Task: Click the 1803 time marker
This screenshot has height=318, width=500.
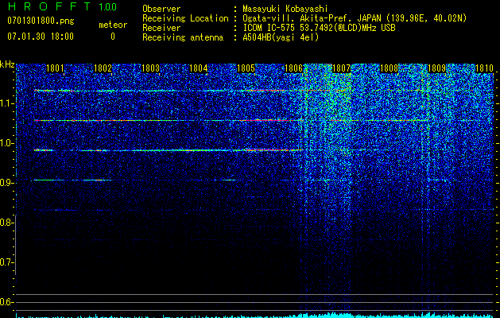Action: [150, 68]
